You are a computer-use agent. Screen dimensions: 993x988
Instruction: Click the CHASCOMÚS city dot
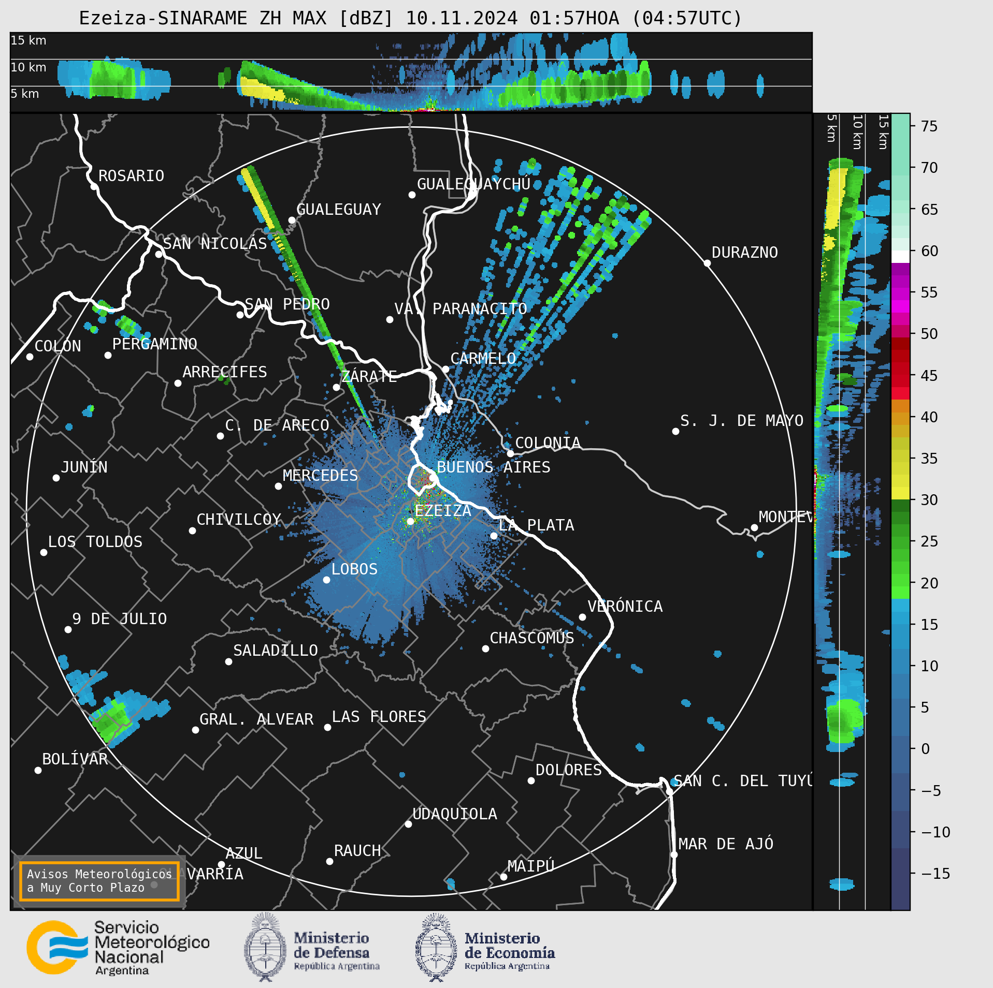pos(485,648)
